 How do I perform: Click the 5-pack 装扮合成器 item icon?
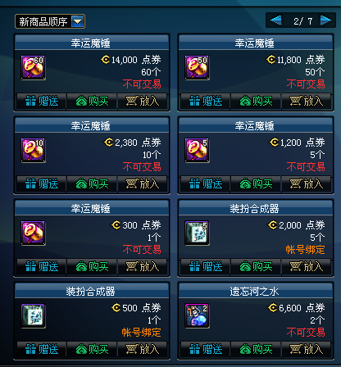(x=197, y=233)
